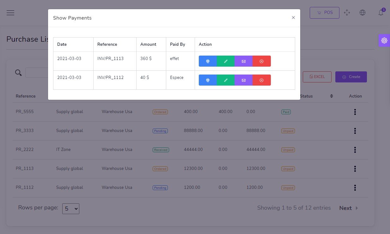Edit the INV/PR_1113 payment

(x=226, y=61)
